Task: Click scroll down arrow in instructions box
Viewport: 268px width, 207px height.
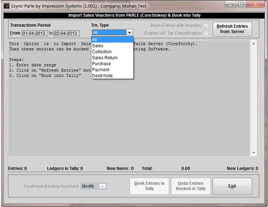Action: click(x=253, y=153)
